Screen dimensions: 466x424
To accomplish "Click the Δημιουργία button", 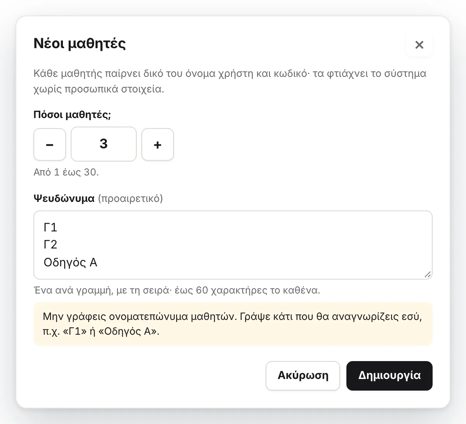I will [389, 376].
